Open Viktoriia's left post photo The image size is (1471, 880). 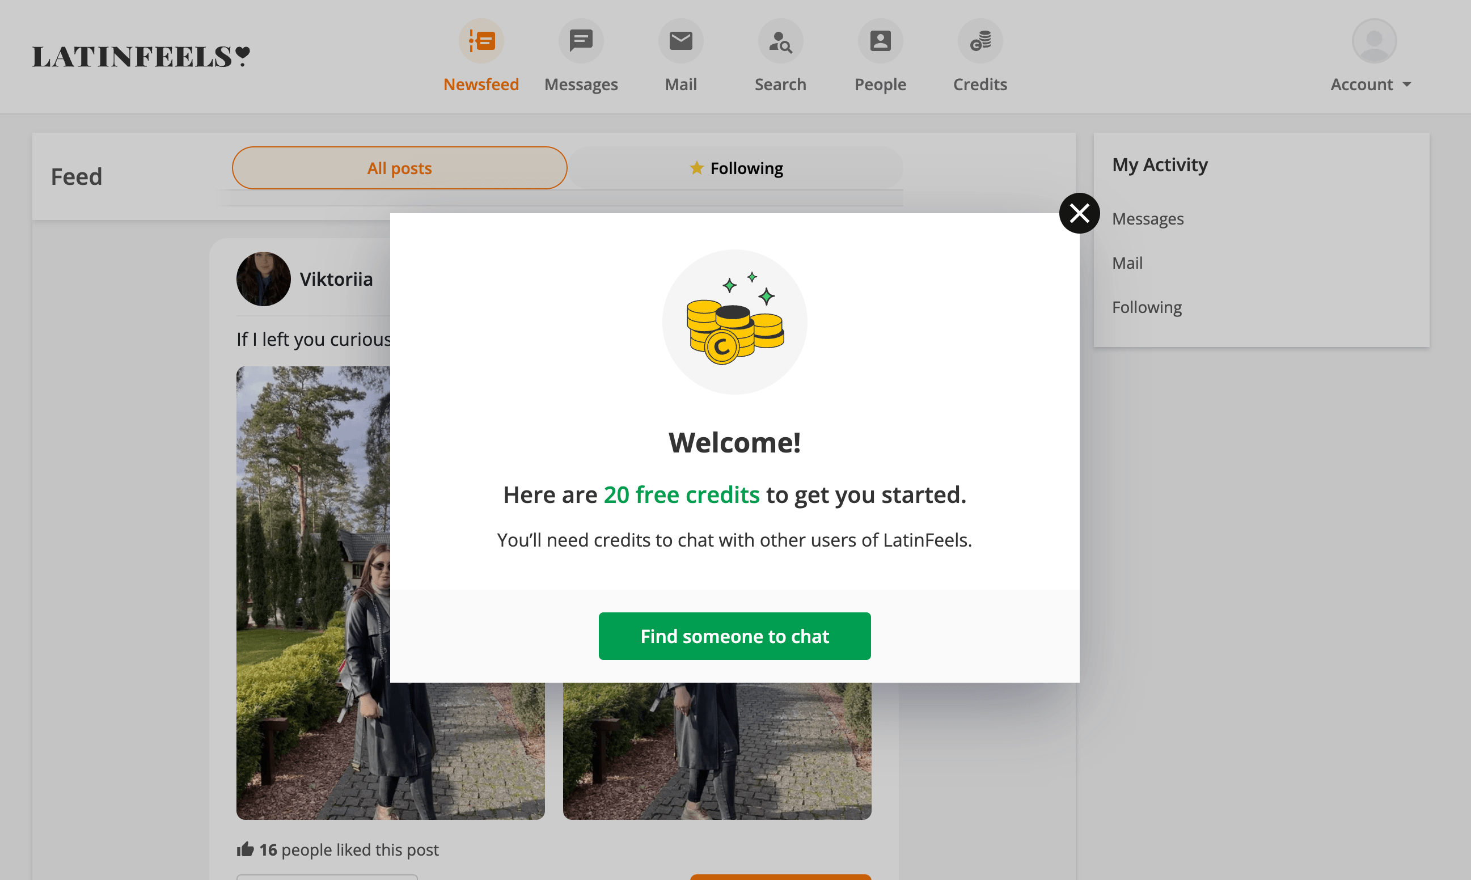(x=313, y=593)
